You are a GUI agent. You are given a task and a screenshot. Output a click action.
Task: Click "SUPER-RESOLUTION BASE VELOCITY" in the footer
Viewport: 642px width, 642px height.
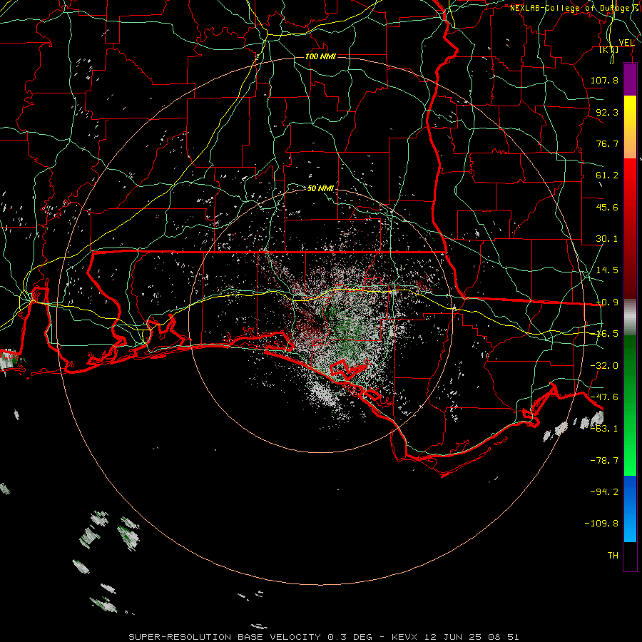(x=225, y=637)
